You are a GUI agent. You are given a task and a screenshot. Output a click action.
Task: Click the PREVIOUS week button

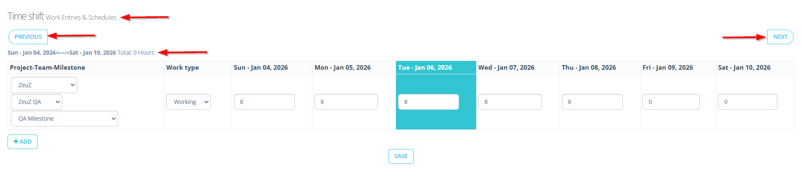[x=28, y=37]
